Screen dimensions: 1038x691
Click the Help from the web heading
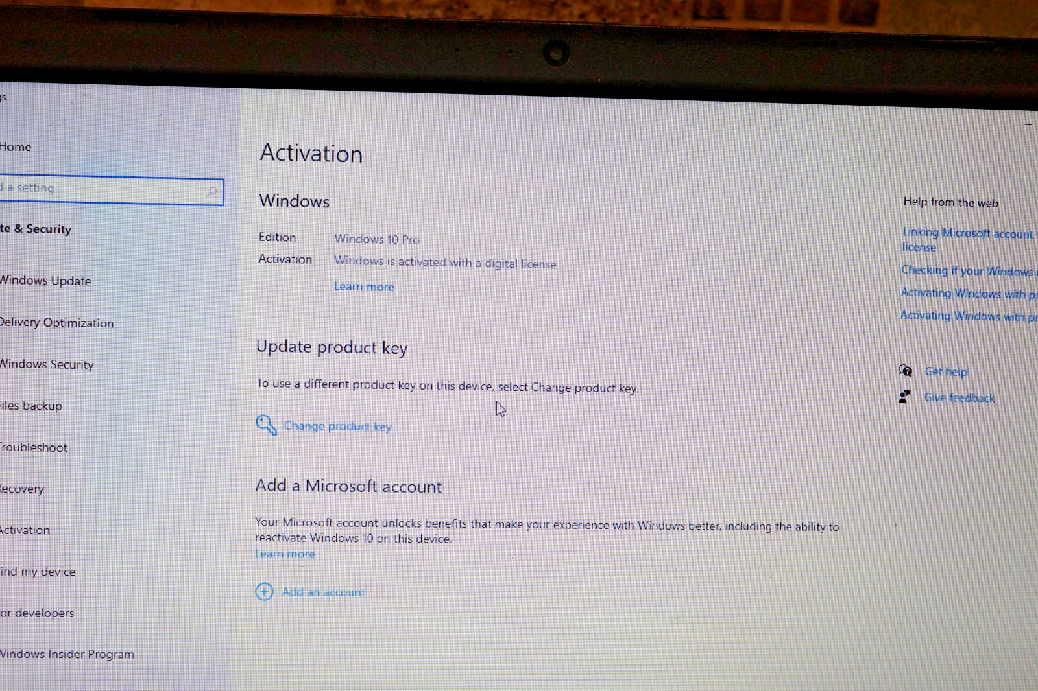950,202
